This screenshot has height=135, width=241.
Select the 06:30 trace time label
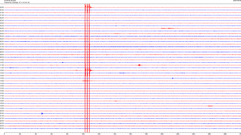pos(2,41)
